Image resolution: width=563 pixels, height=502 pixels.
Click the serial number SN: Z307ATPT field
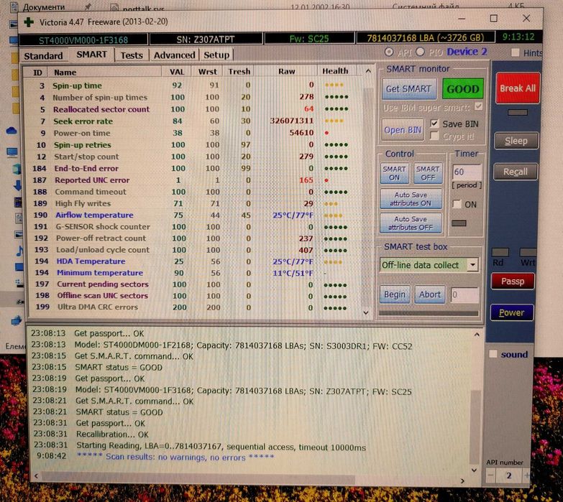(206, 39)
